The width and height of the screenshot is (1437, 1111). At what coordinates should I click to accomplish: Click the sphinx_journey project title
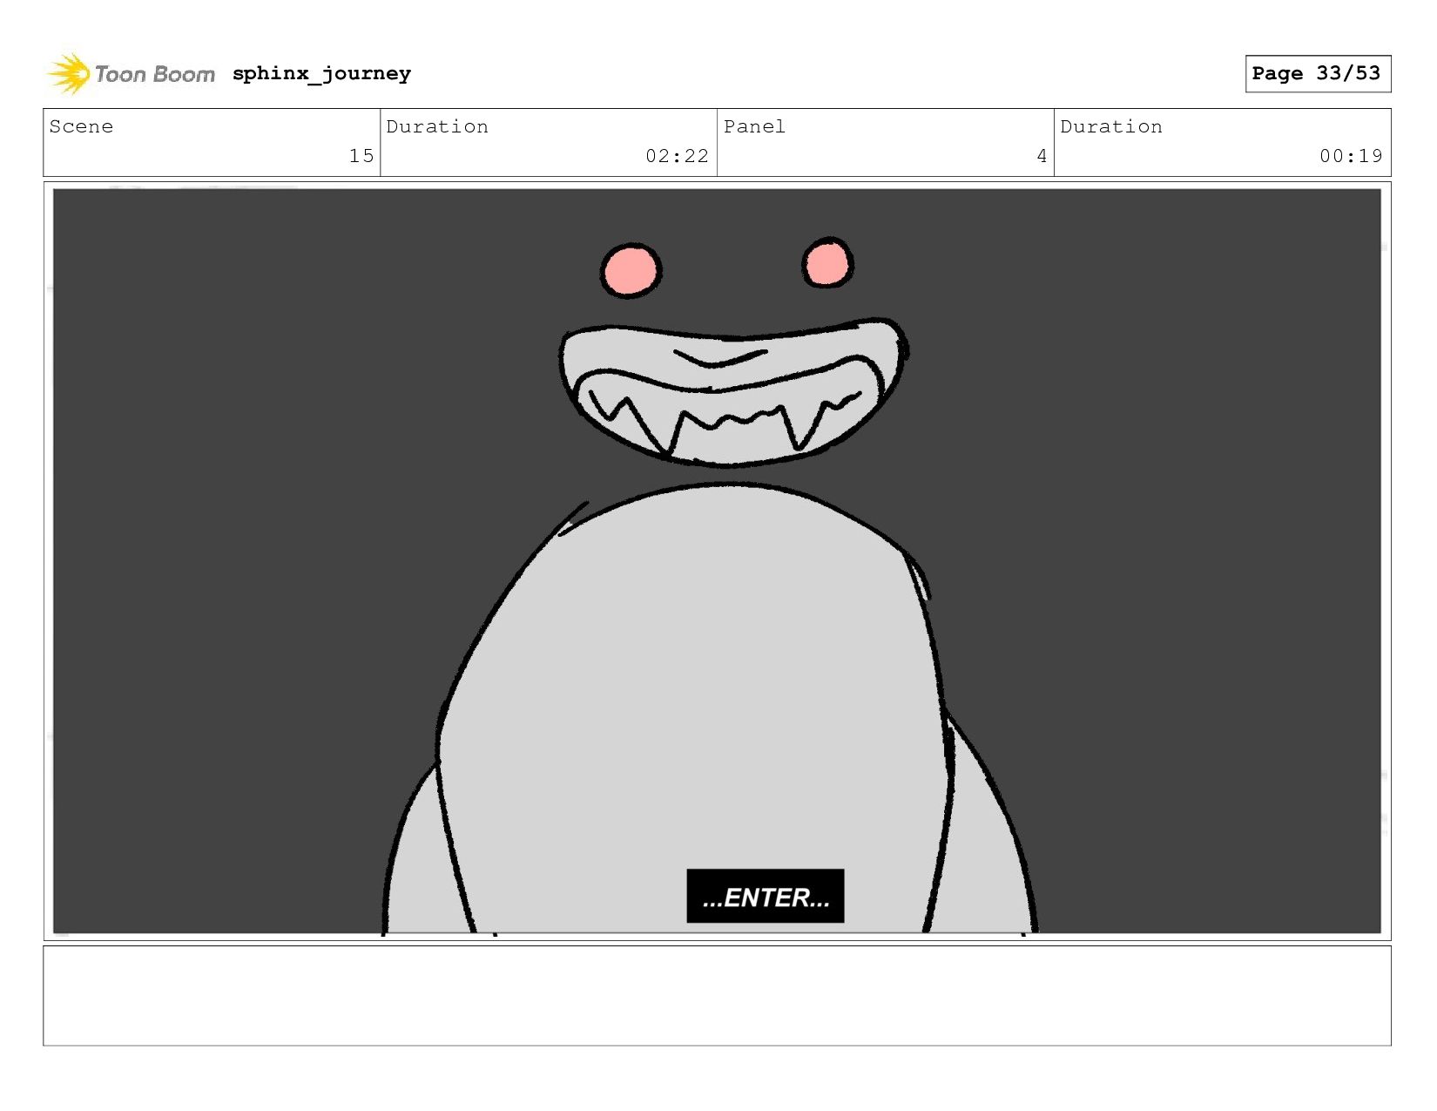tap(321, 74)
